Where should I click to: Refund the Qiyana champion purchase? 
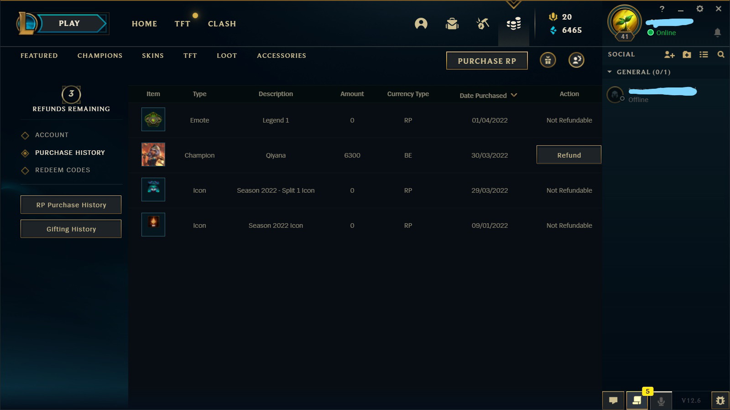(x=569, y=155)
